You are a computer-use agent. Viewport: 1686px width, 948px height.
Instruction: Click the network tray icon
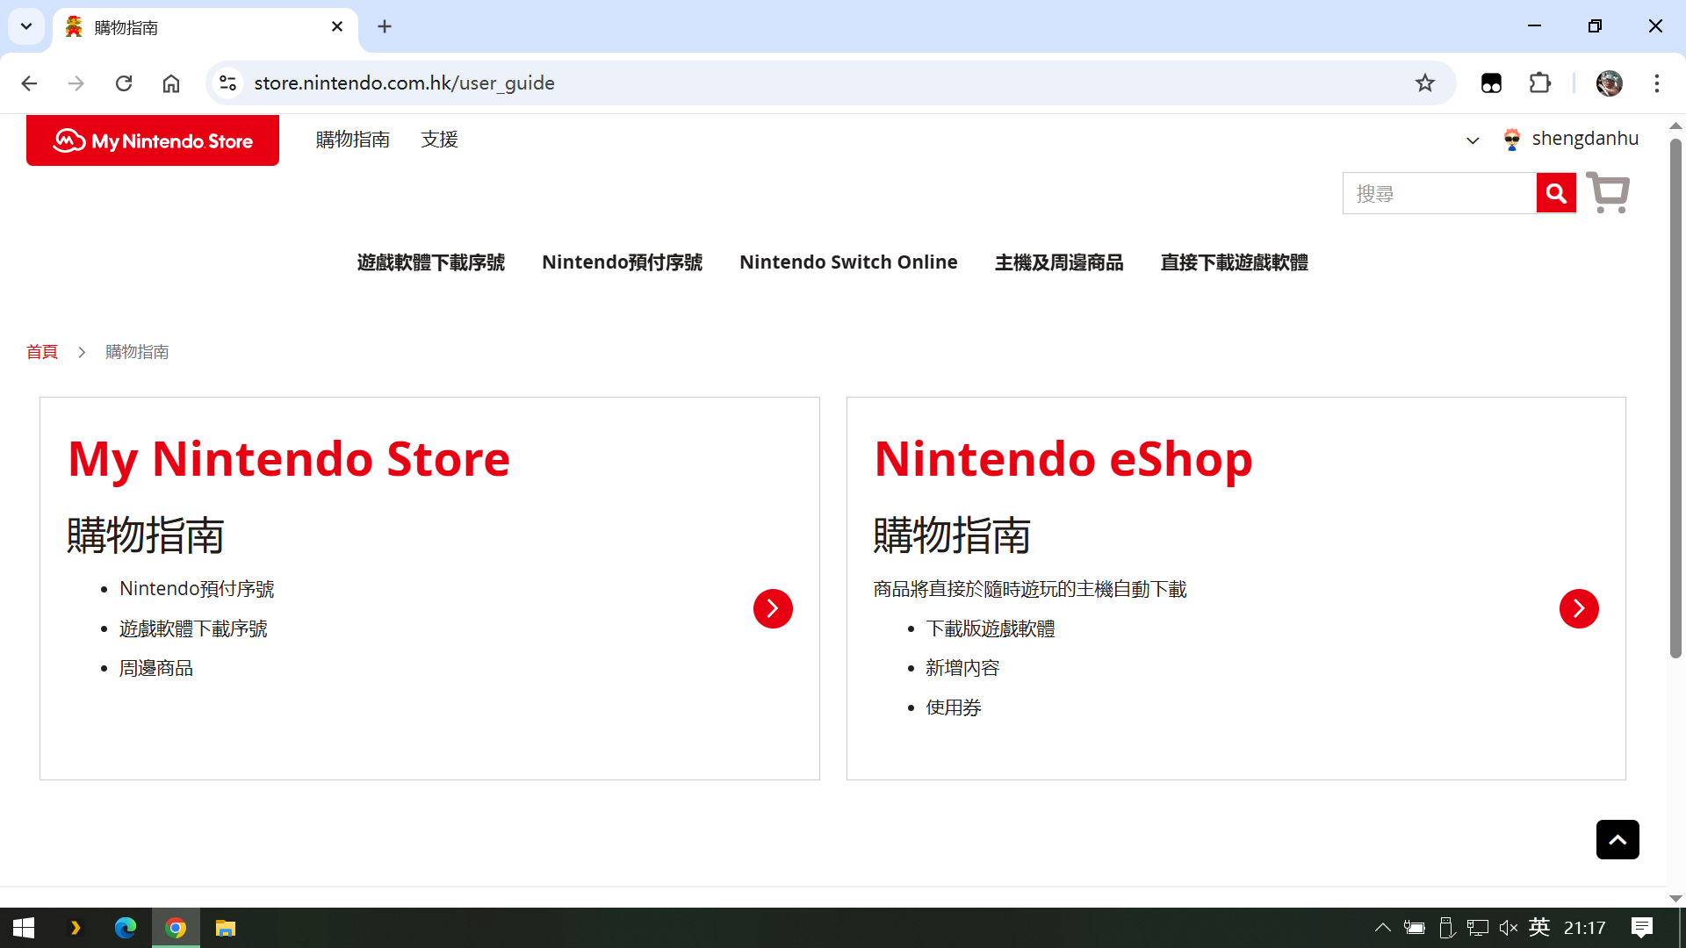[x=1477, y=928]
